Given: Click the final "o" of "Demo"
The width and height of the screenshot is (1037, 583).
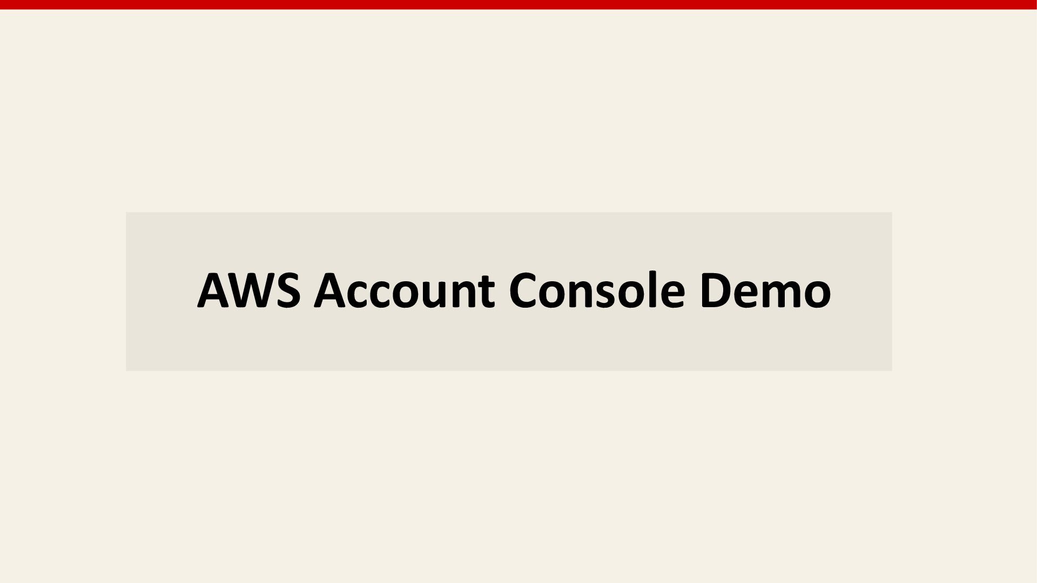Looking at the screenshot, I should pyautogui.click(x=817, y=296).
